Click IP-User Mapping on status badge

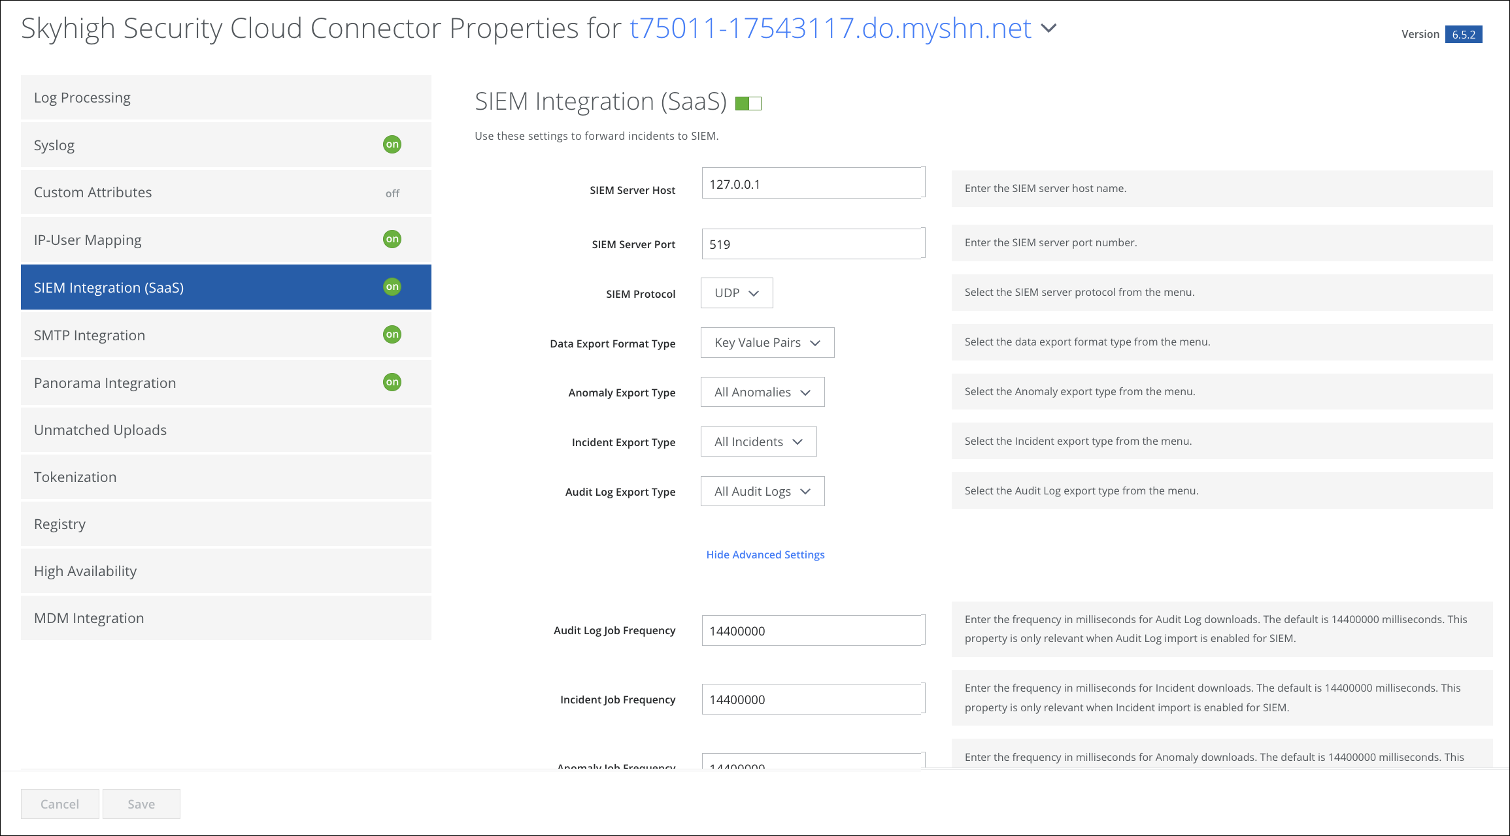392,239
